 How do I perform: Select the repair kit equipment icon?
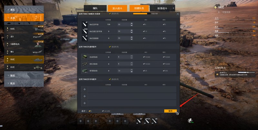(x=85, y=70)
